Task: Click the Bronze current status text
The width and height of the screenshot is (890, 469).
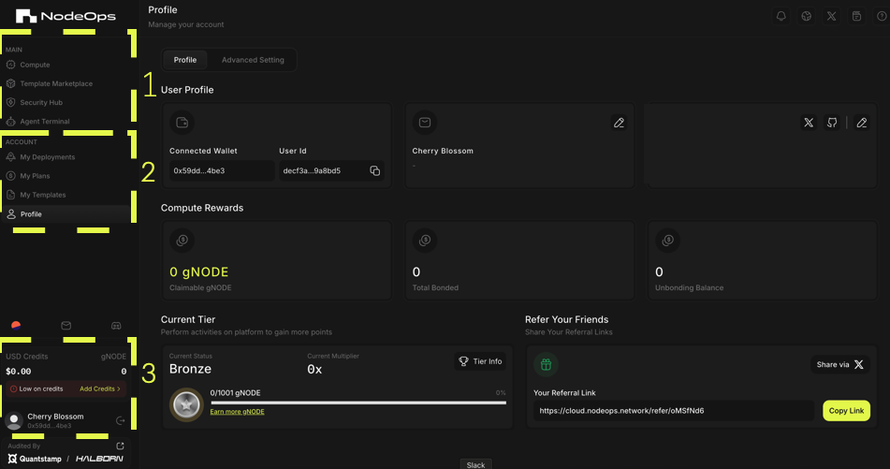Action: point(190,369)
